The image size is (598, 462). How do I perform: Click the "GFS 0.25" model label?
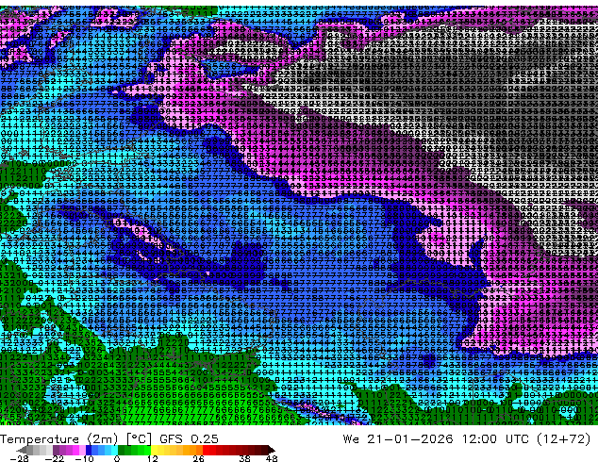tap(189, 438)
